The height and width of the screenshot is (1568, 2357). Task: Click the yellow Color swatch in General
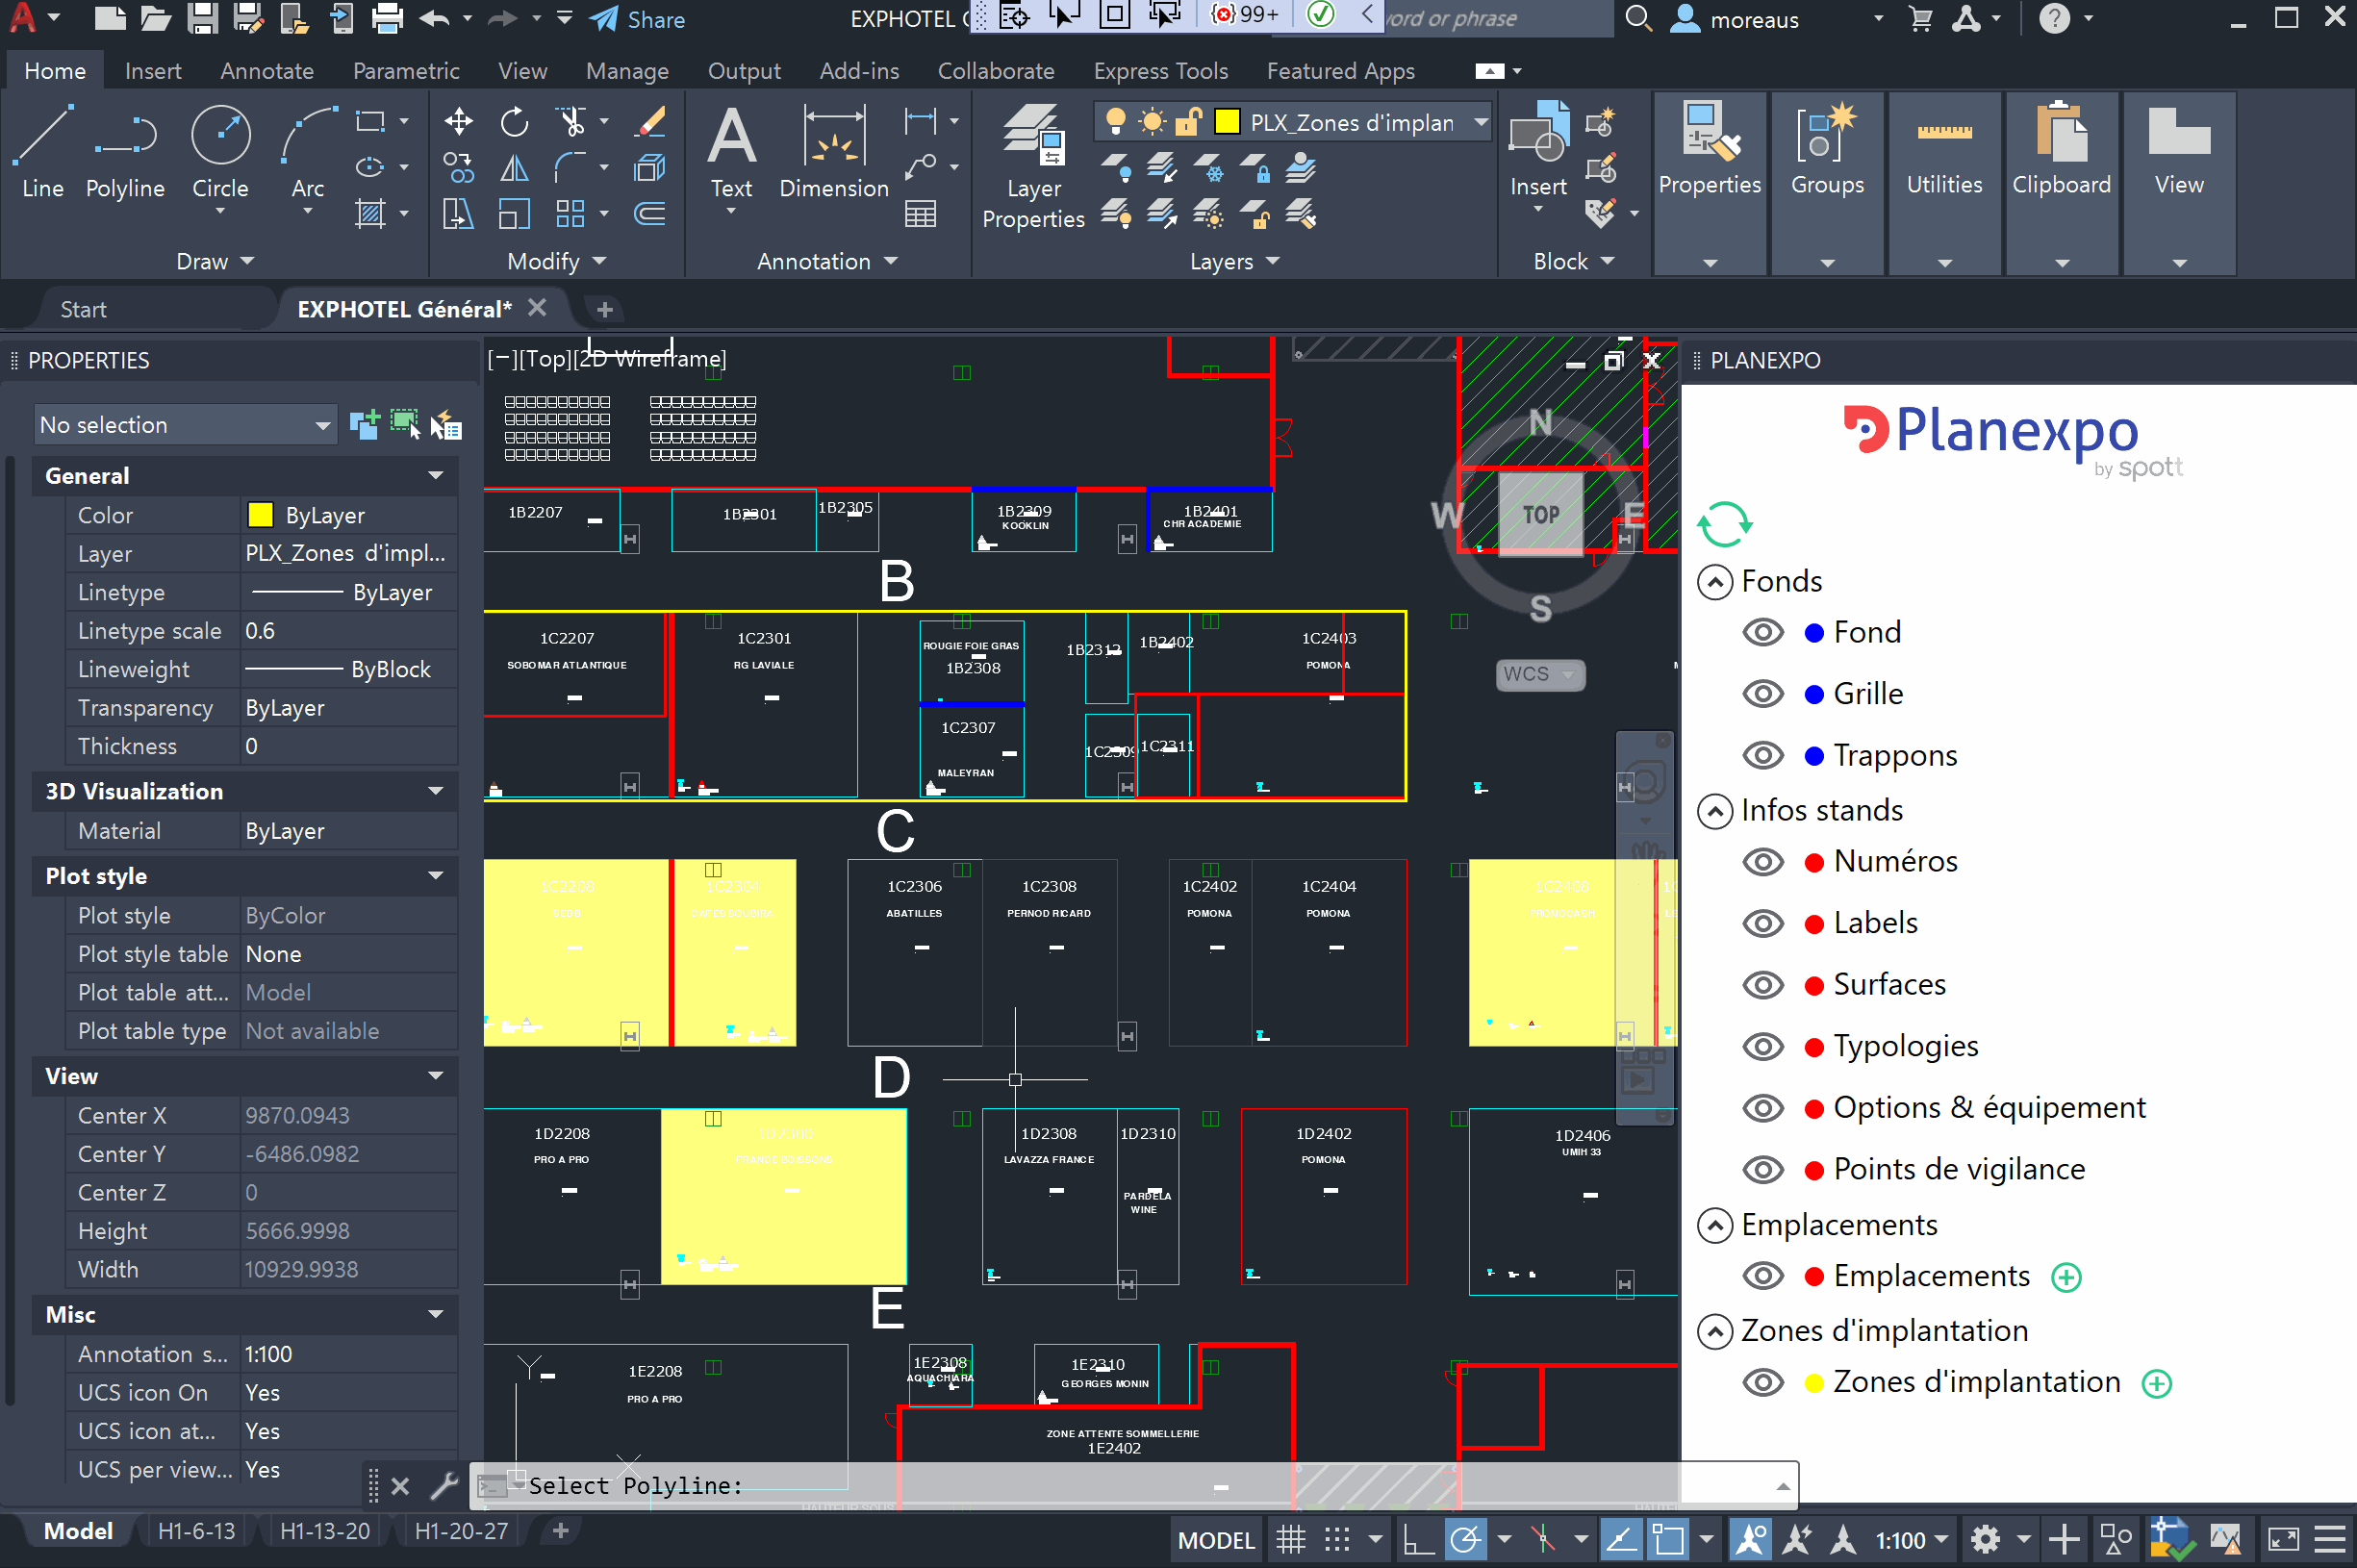(260, 515)
